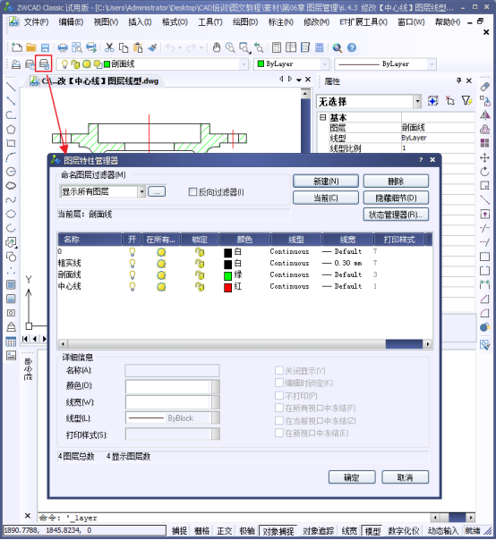Viewport: 496px width, 540px height.
Task: Click Quick Select icon in properties panel
Action: (467, 101)
